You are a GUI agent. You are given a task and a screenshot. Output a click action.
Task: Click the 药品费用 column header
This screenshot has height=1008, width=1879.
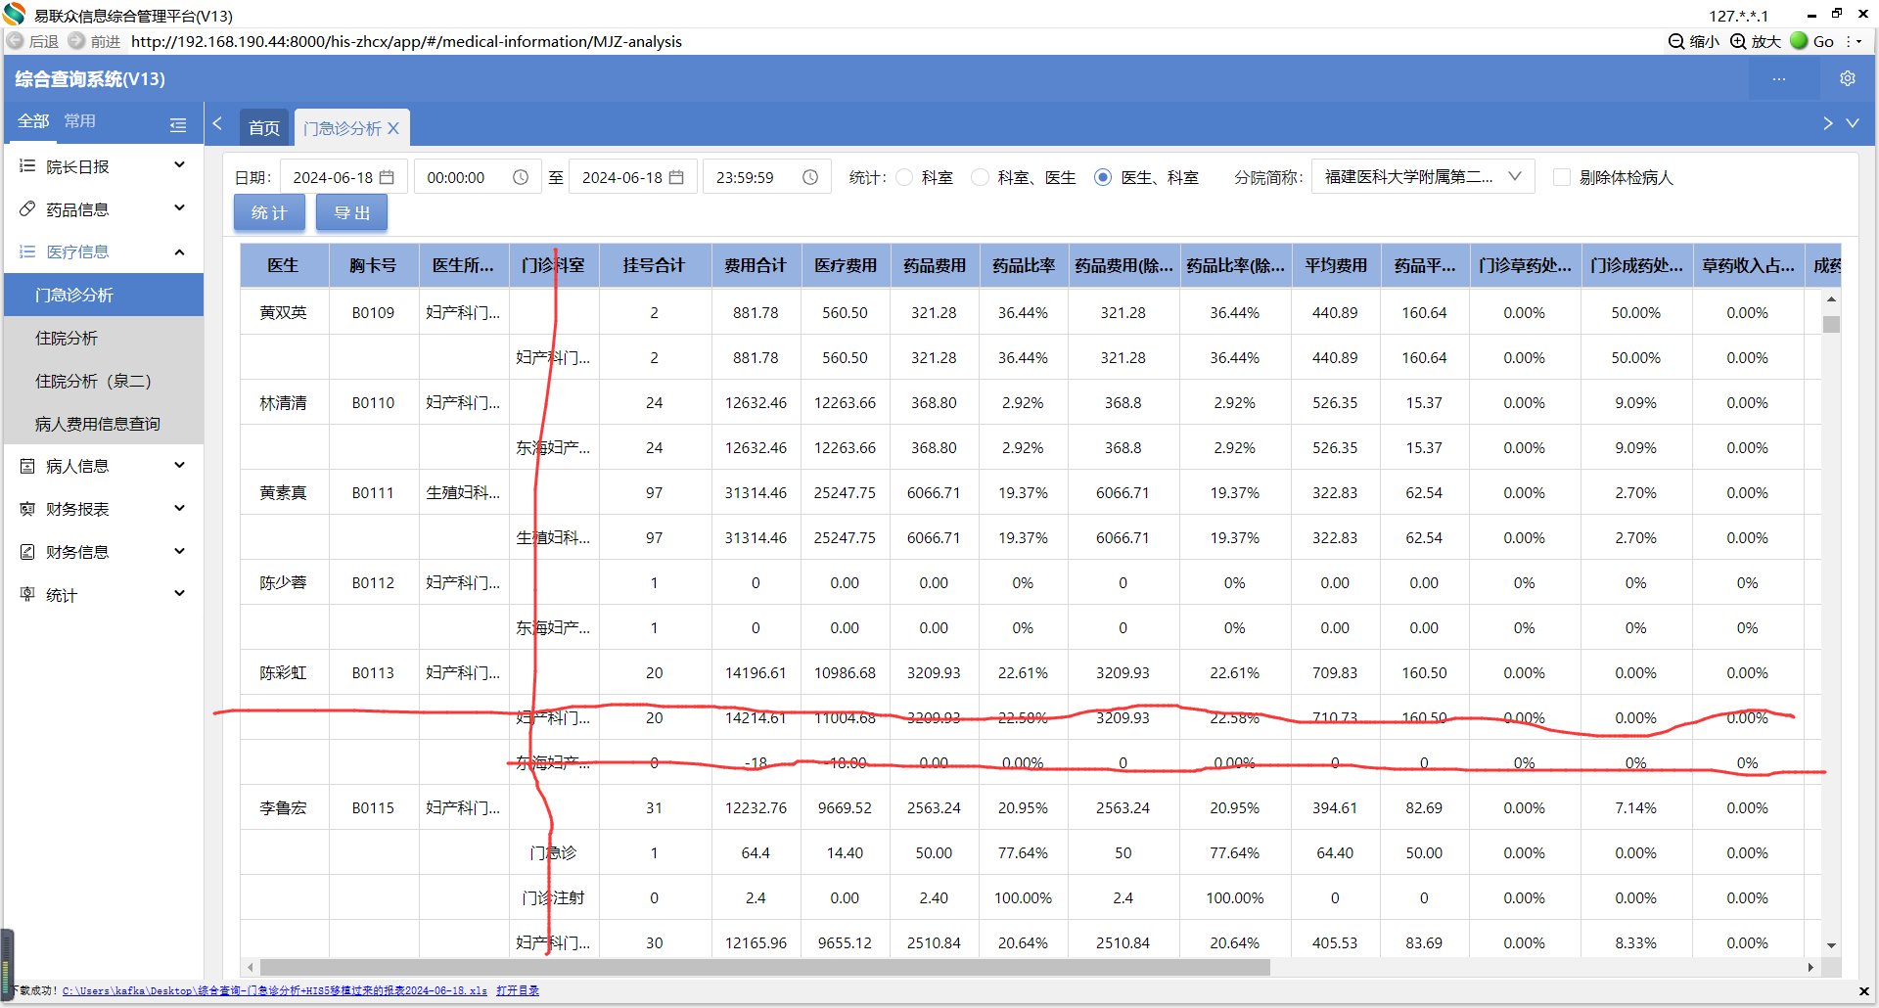pos(935,265)
